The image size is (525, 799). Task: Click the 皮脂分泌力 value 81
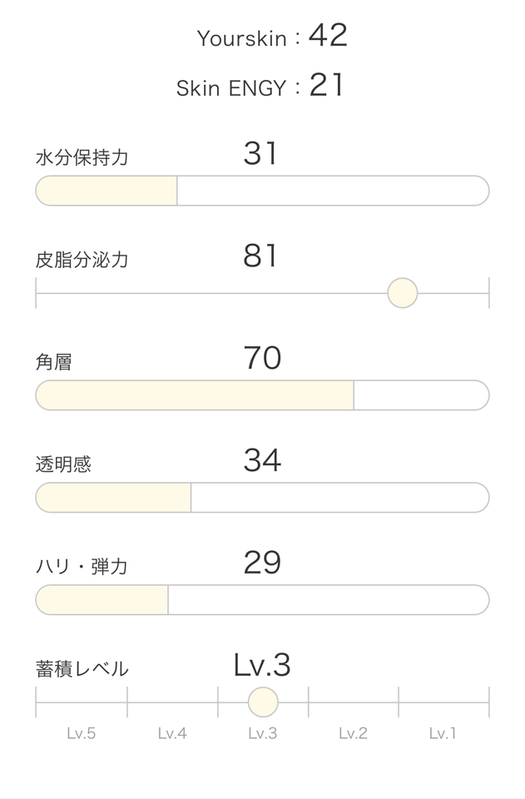[260, 256]
